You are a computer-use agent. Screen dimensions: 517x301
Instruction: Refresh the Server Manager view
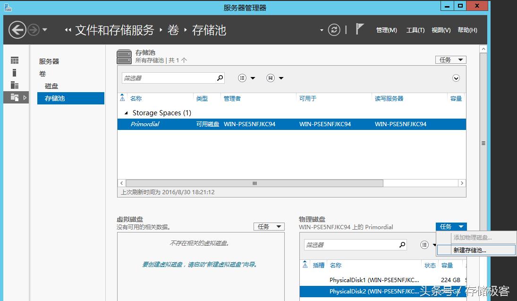coord(334,29)
